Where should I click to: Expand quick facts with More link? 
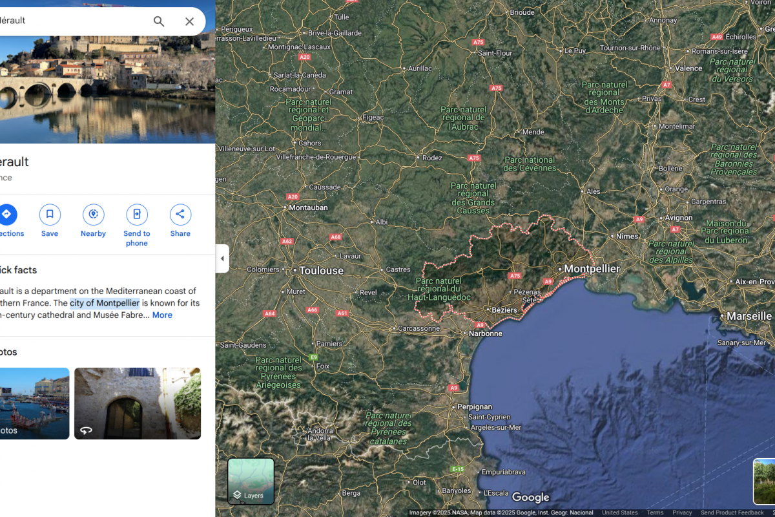tap(162, 315)
